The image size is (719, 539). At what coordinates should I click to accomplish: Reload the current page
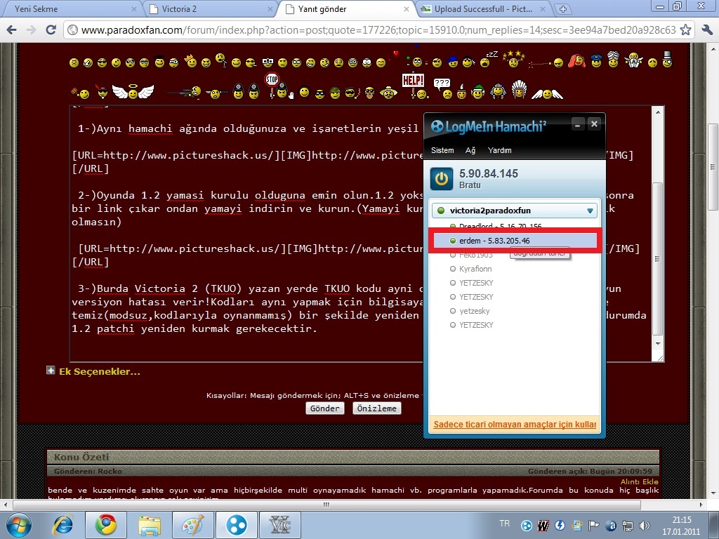(51, 29)
